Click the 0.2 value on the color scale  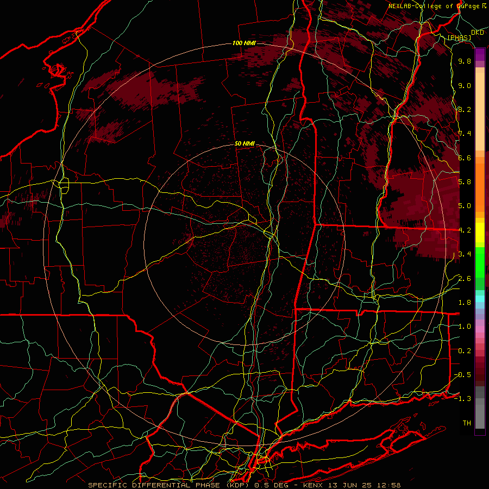pos(465,351)
